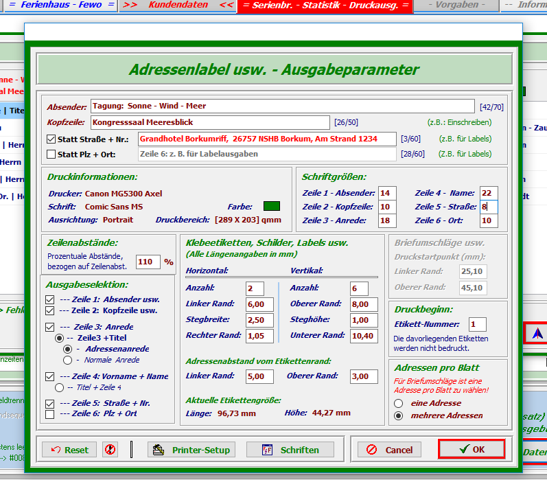Toggle Zeile 1: Absender usw. checkbox

click(49, 299)
